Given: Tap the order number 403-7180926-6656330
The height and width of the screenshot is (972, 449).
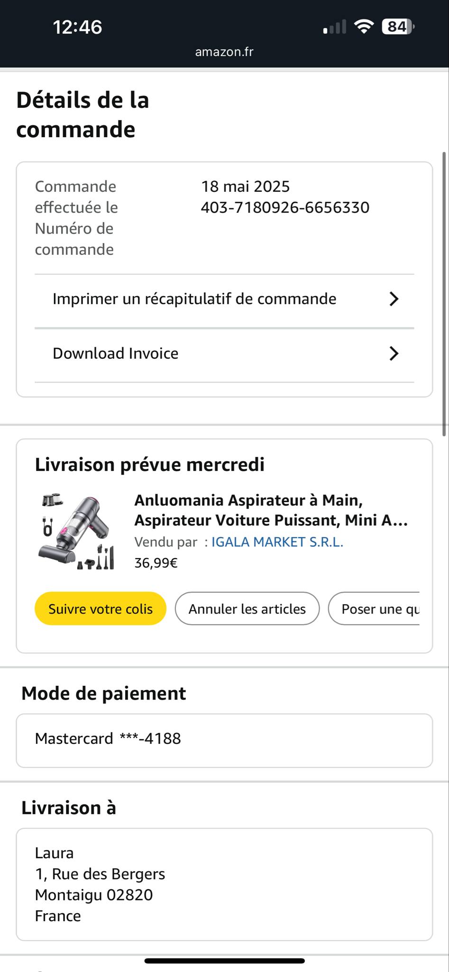Looking at the screenshot, I should [x=285, y=207].
